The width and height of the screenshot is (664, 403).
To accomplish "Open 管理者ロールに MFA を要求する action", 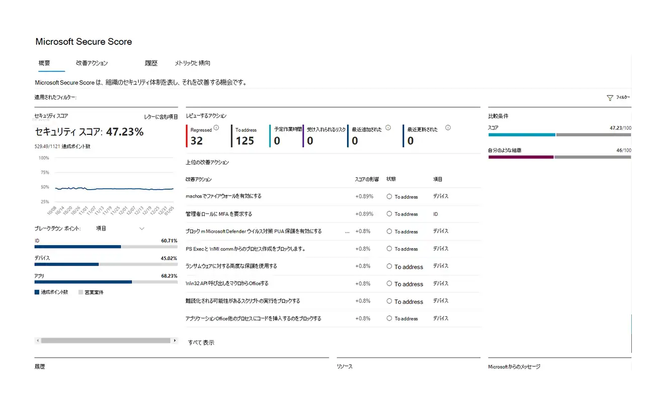I will pos(219,214).
